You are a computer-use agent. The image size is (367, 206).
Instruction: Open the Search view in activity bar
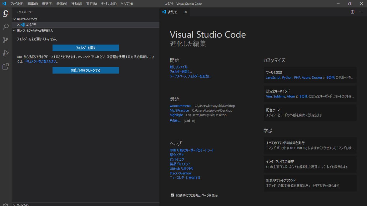pyautogui.click(x=6, y=27)
